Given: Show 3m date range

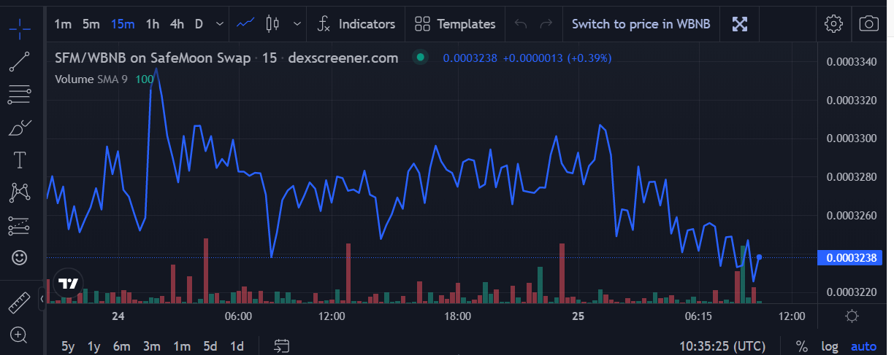Looking at the screenshot, I should tap(151, 346).
